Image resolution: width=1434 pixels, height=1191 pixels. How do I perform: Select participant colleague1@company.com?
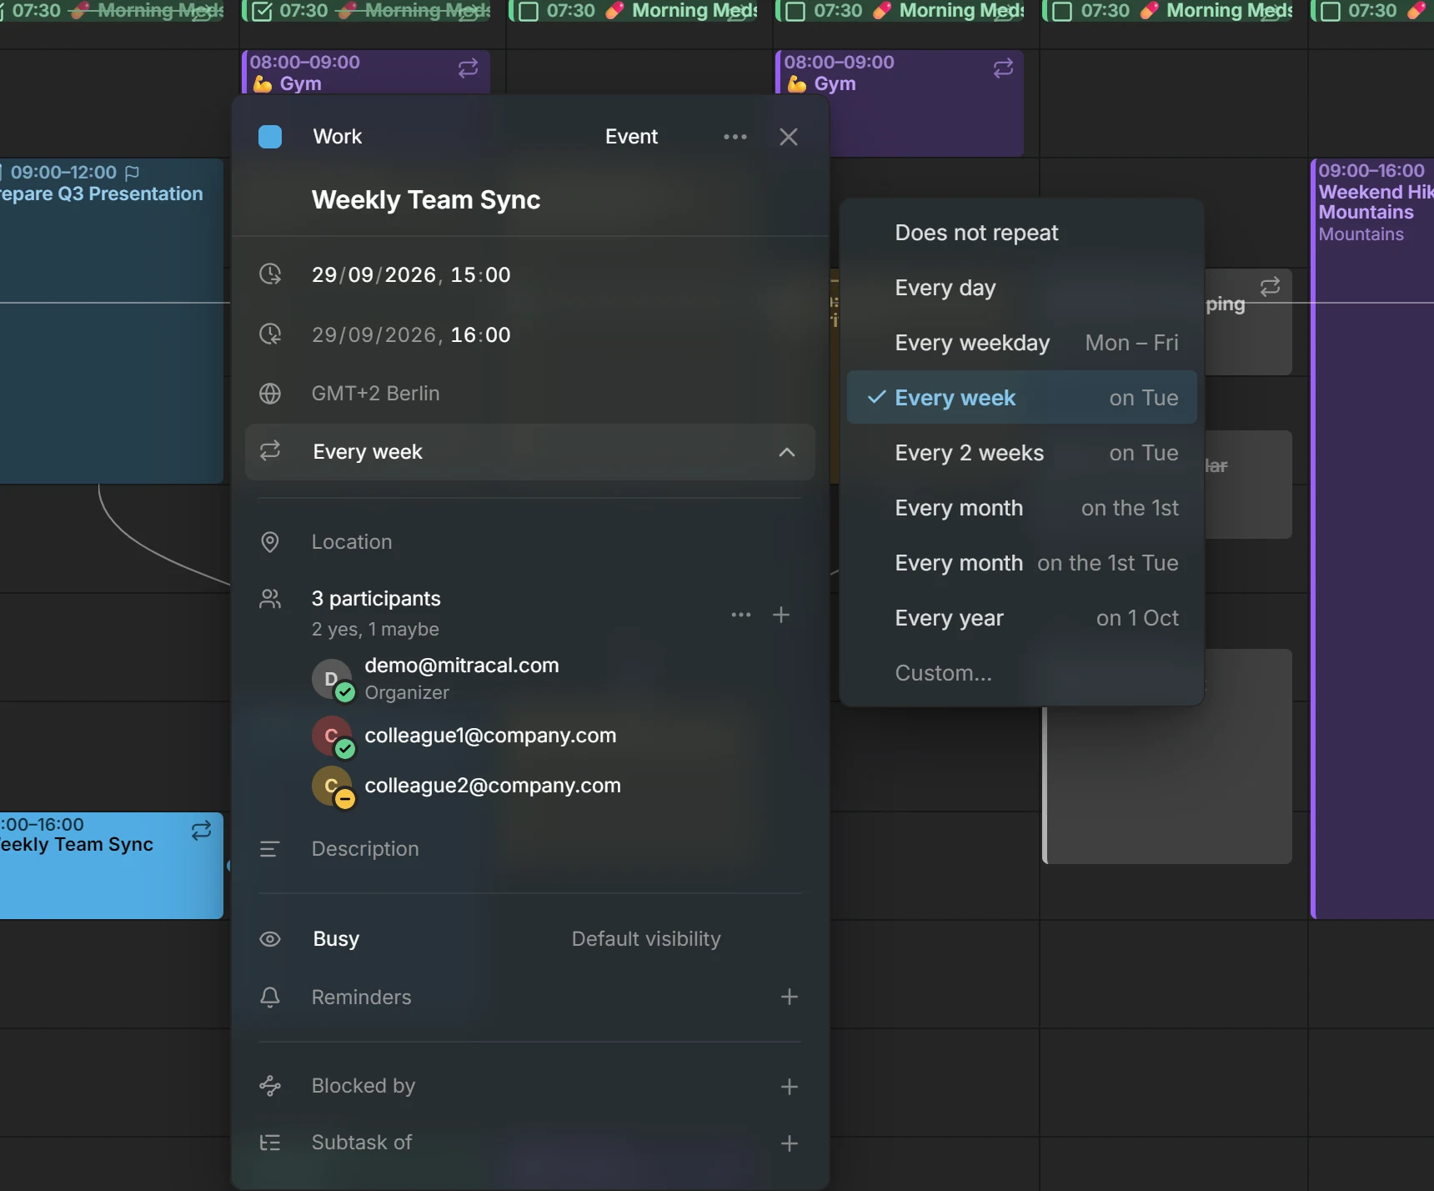490,736
